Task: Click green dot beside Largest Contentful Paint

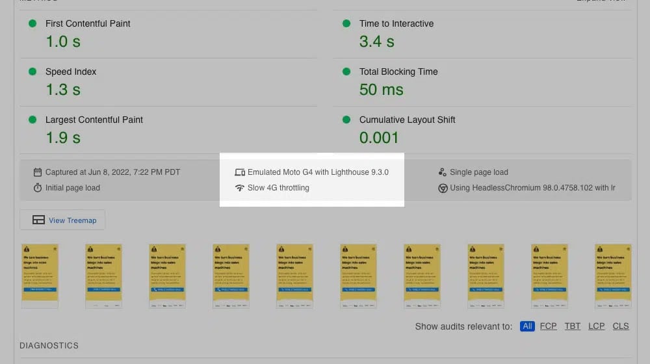Action: click(32, 120)
